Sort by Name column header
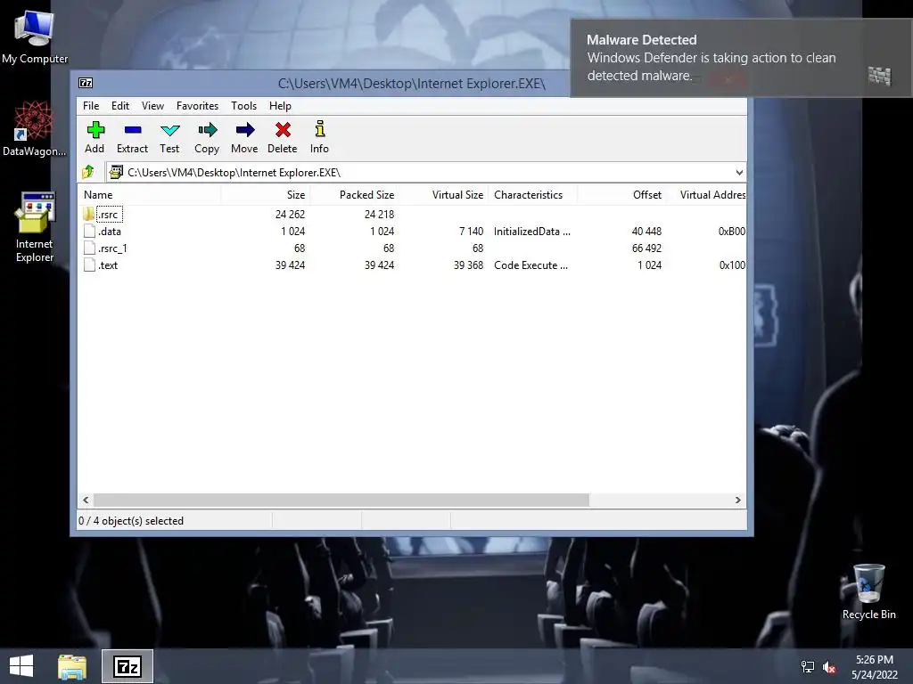This screenshot has height=684, width=913. click(149, 195)
